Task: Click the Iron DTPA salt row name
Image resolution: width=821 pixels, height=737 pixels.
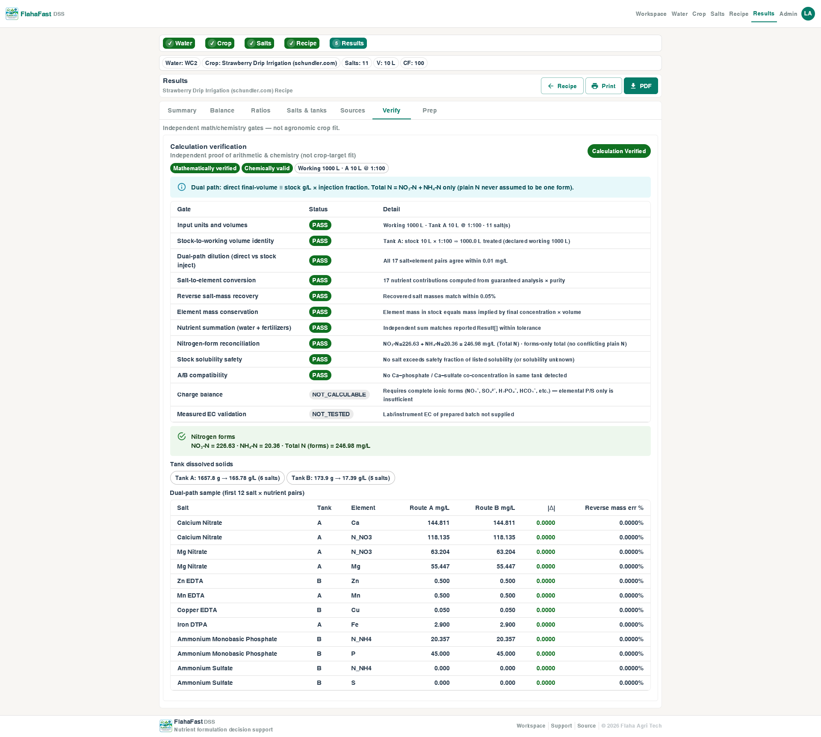Action: (x=192, y=625)
